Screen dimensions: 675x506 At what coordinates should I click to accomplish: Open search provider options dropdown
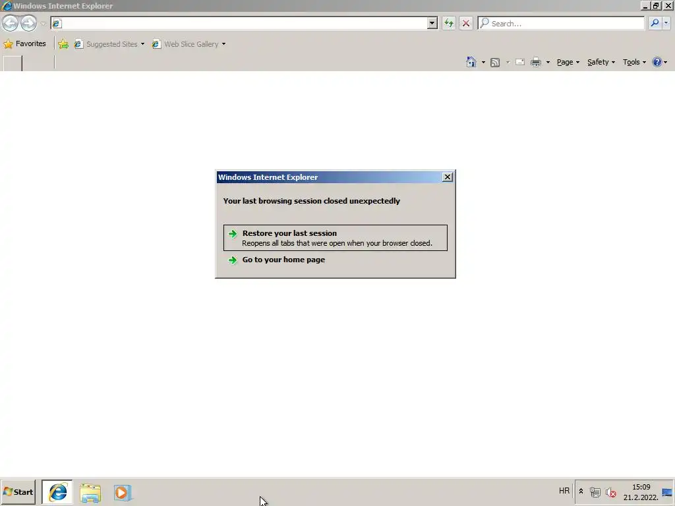point(666,23)
